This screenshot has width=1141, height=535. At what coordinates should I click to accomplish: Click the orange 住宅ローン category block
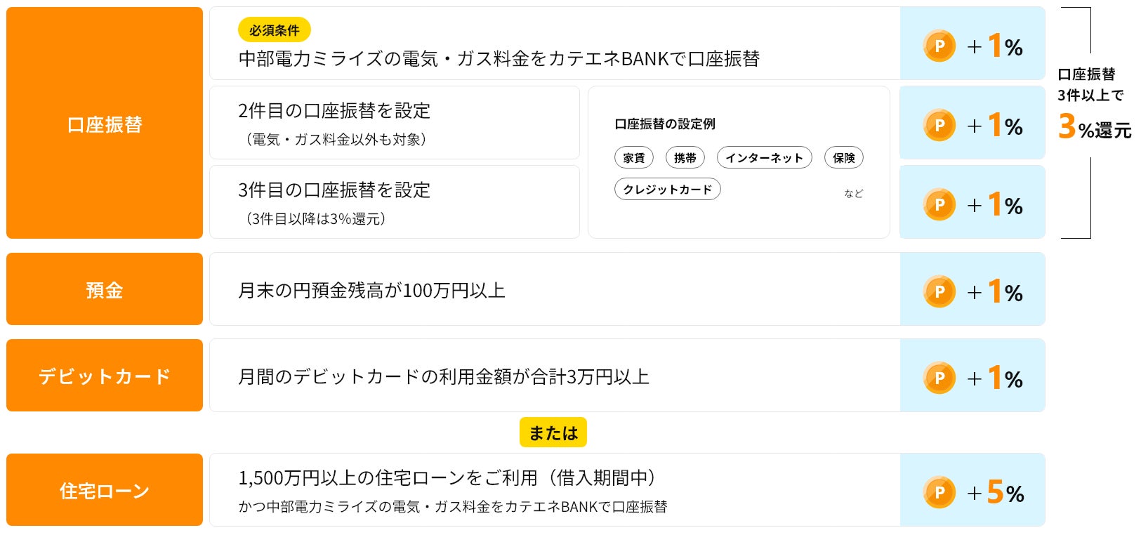105,490
